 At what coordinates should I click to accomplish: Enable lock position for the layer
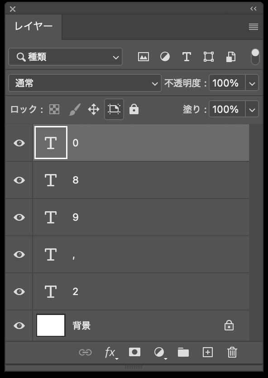click(94, 109)
